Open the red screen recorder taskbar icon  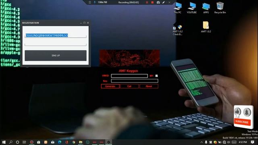31,142
